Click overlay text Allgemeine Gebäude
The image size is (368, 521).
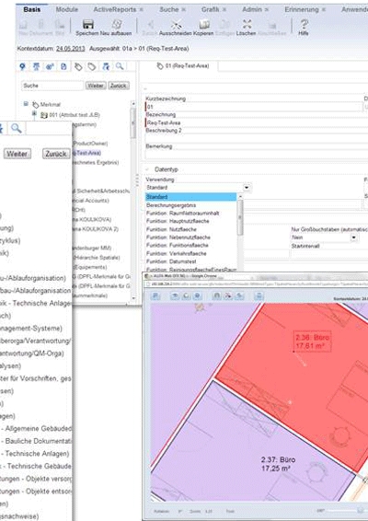pyautogui.click(x=38, y=429)
